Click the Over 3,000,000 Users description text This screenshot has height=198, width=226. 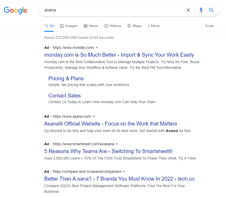point(120,158)
